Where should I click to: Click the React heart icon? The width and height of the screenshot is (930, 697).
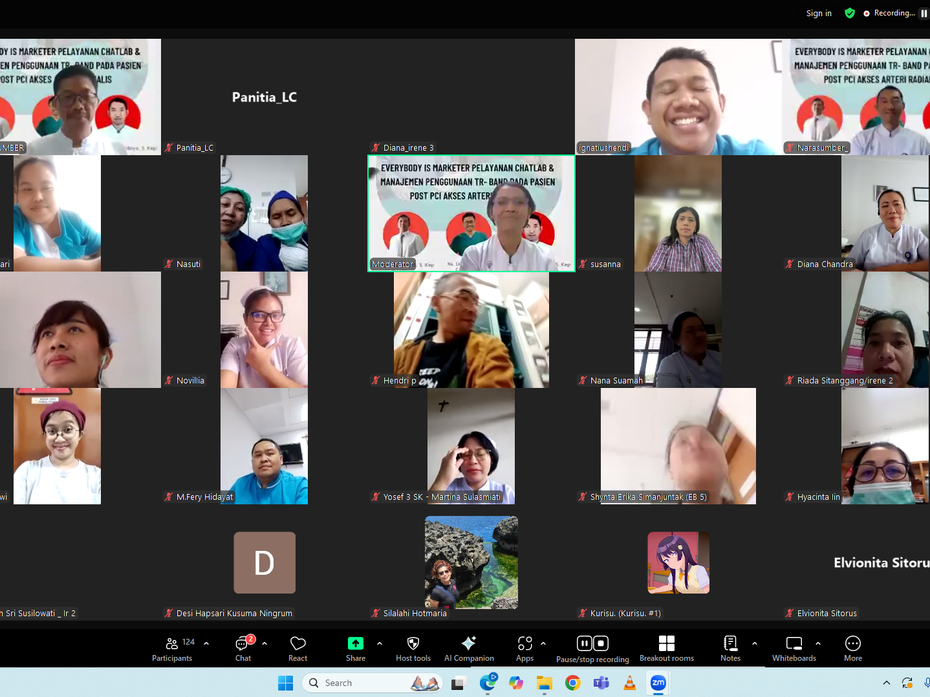pyautogui.click(x=297, y=649)
